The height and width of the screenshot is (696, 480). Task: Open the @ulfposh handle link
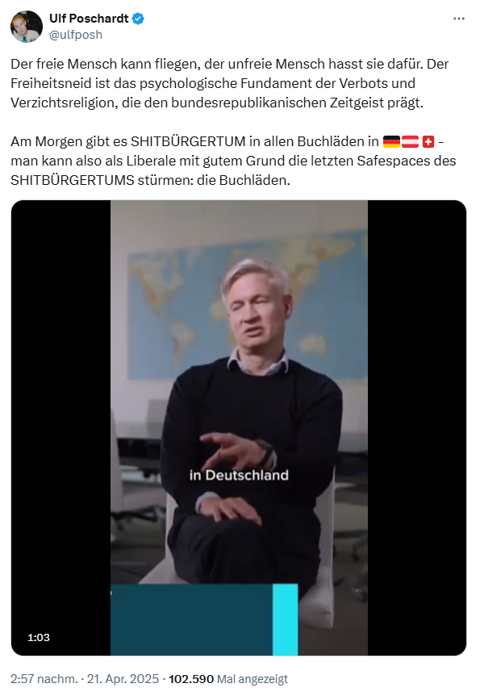click(x=75, y=35)
